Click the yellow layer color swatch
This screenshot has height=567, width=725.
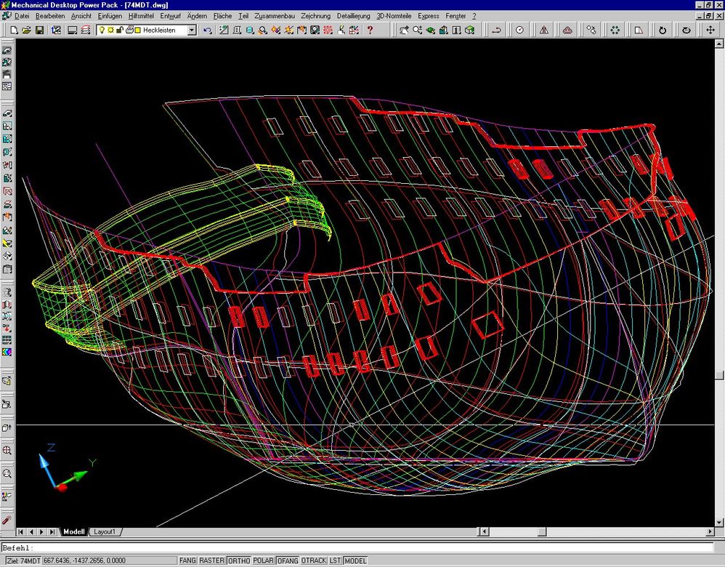point(138,30)
